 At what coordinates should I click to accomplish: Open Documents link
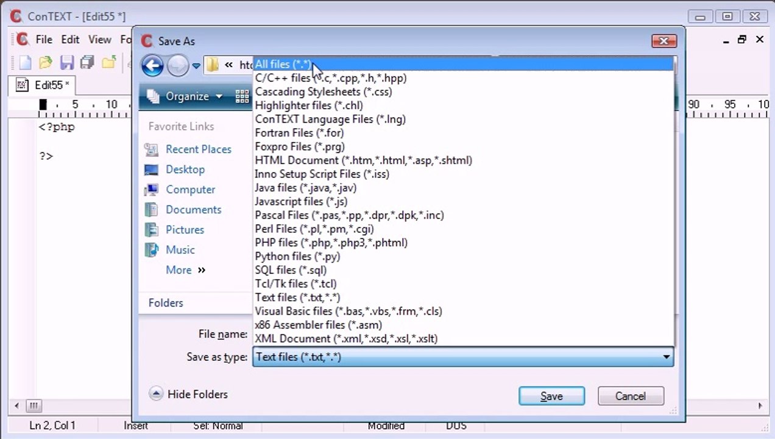[194, 210]
